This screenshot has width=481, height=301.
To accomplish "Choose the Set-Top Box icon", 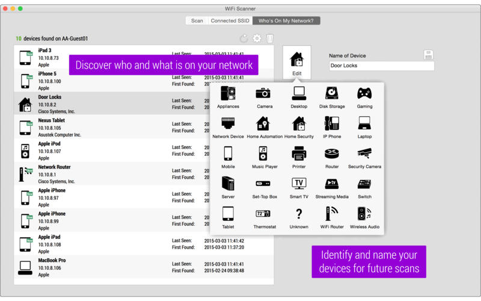I will 263,184.
